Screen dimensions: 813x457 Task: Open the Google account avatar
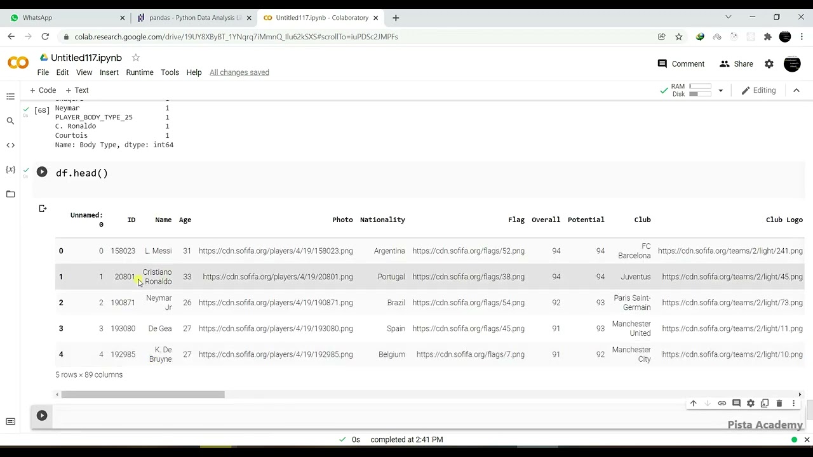pyautogui.click(x=792, y=64)
